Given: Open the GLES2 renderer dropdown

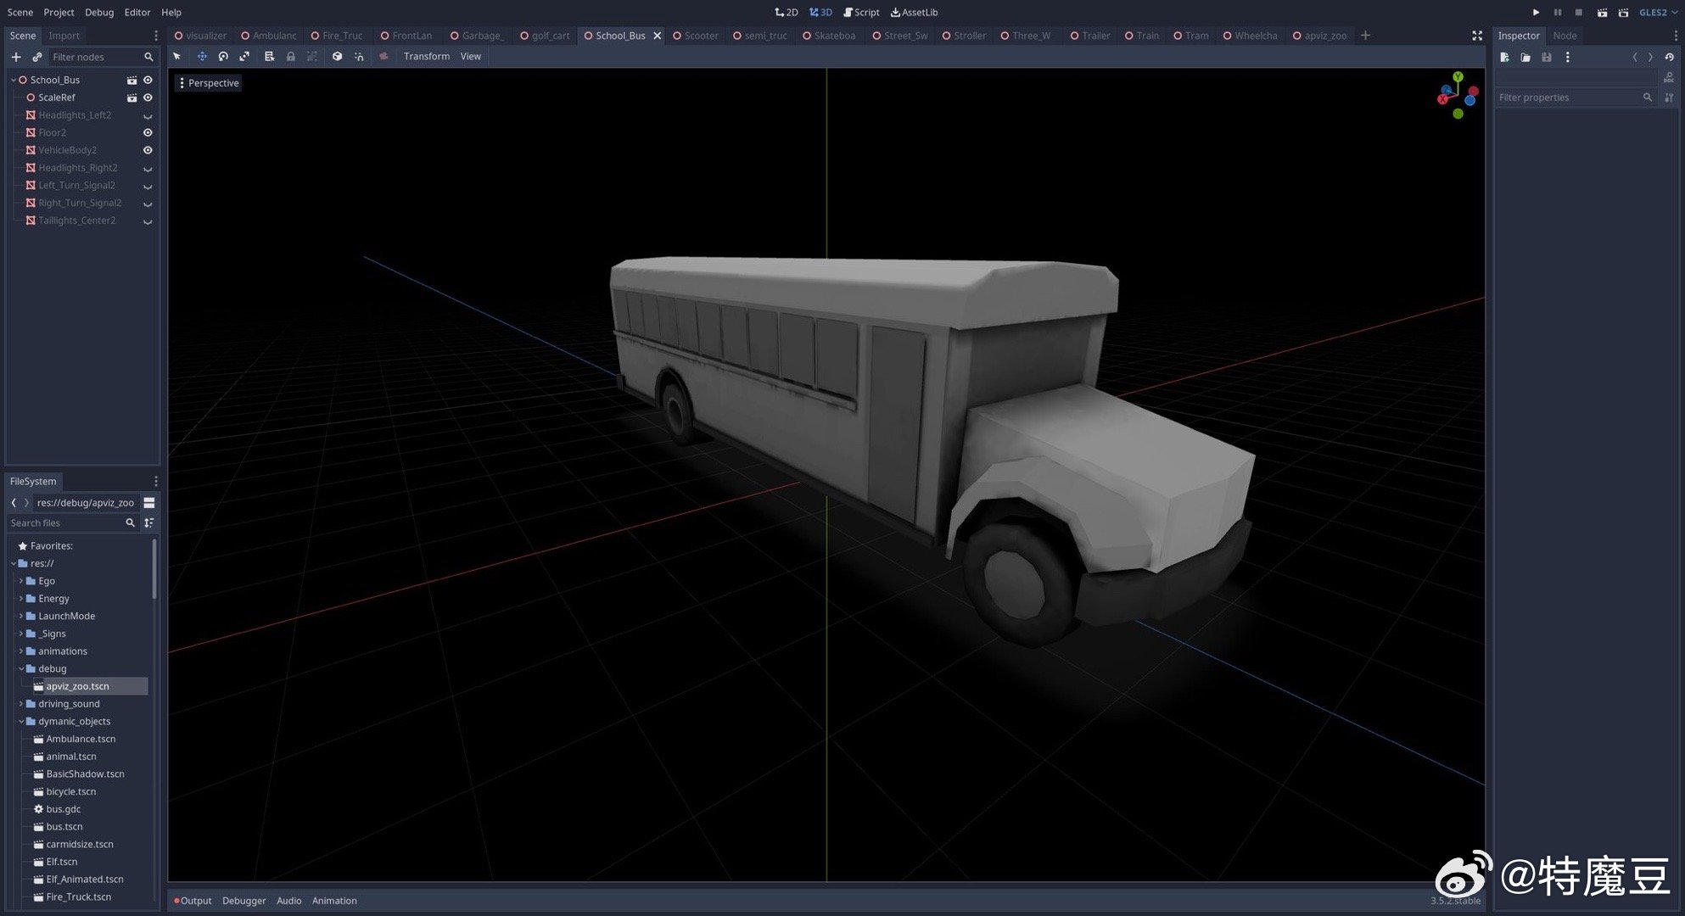Looking at the screenshot, I should (1657, 12).
